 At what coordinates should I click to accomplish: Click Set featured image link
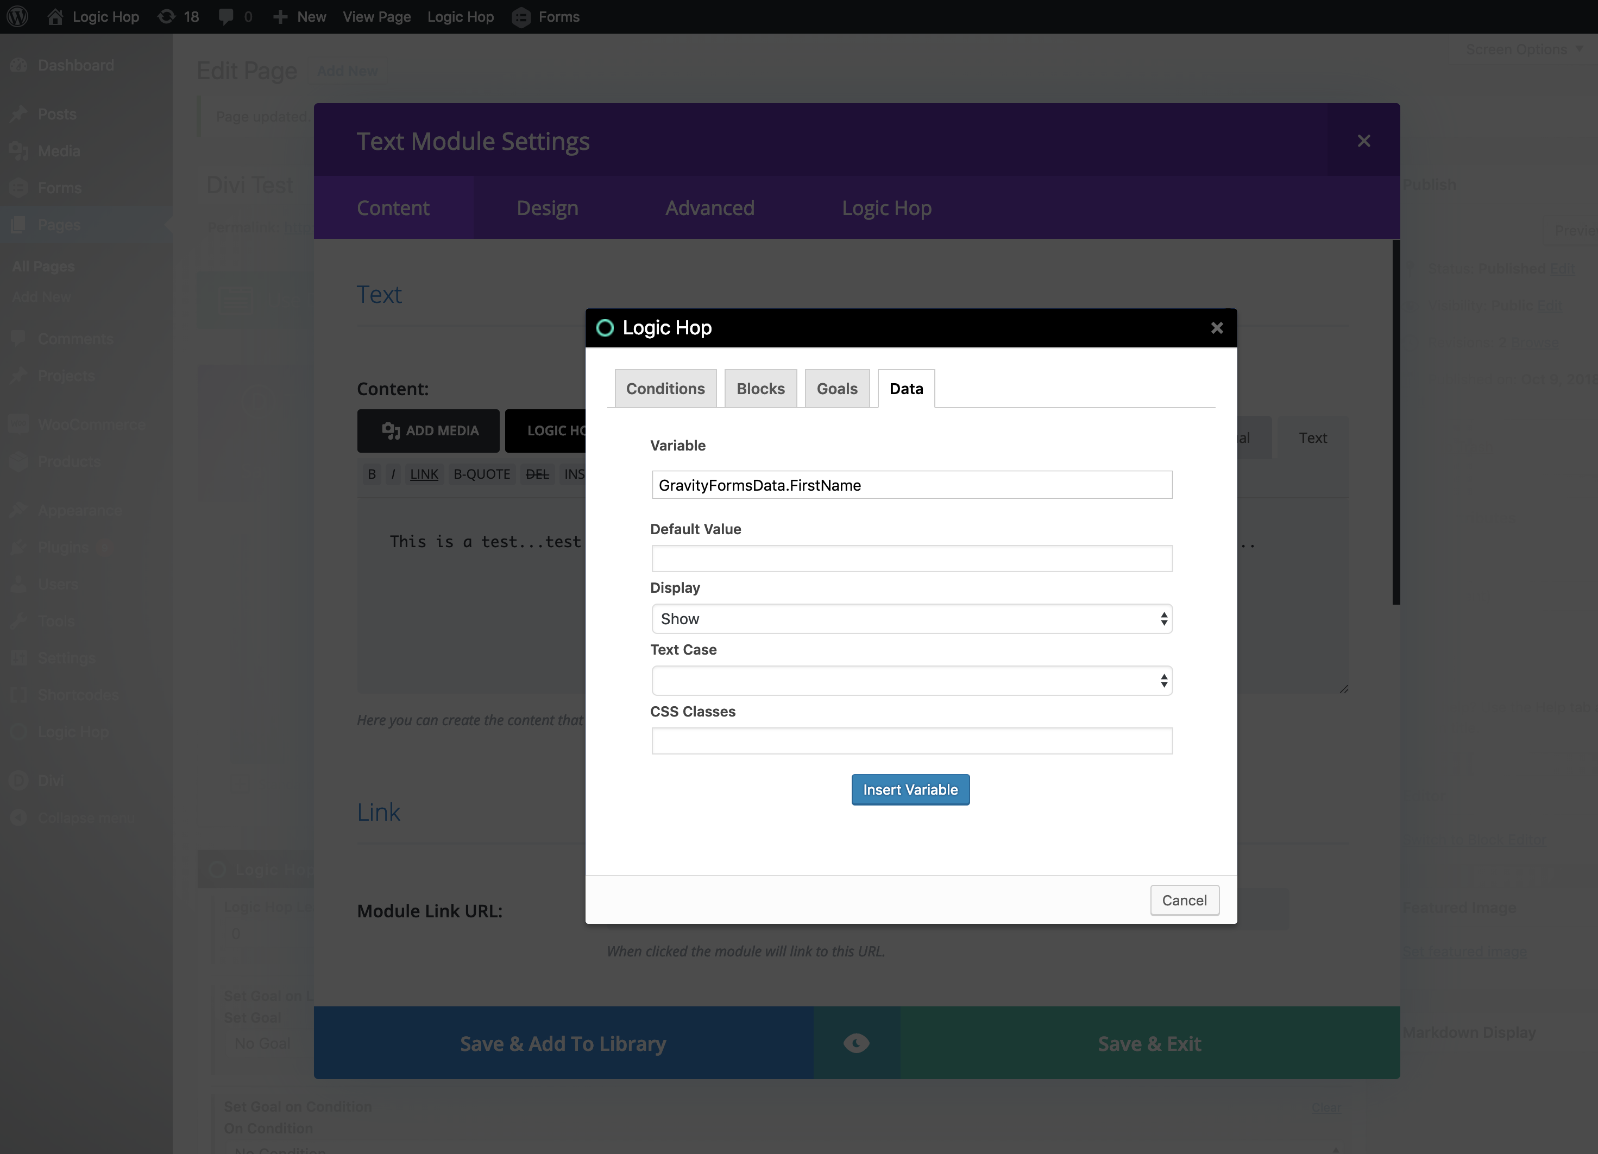click(x=1465, y=951)
